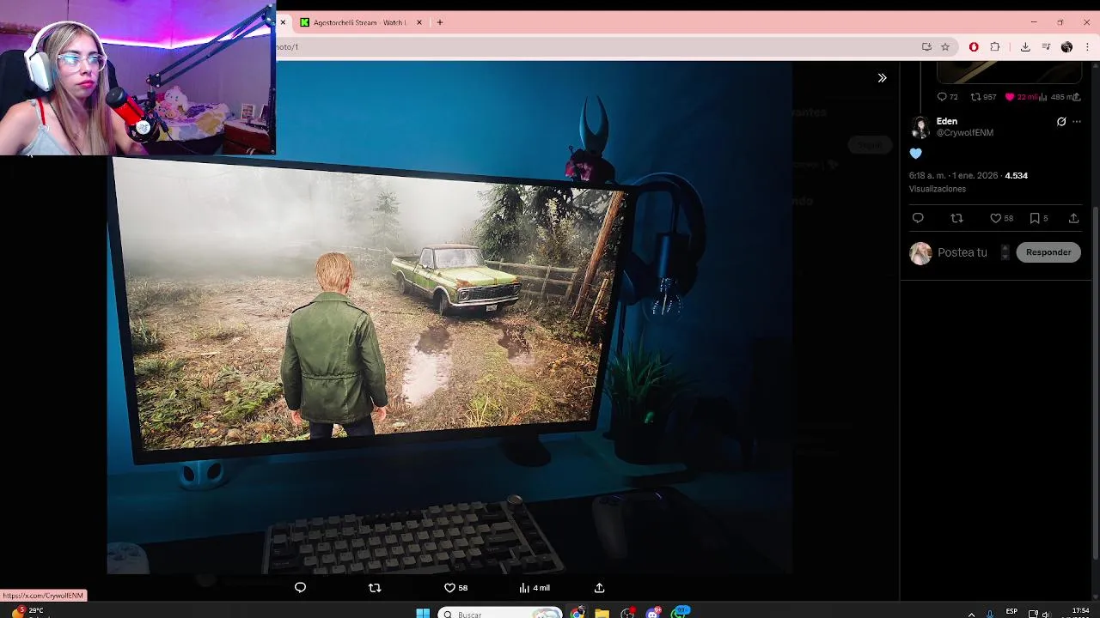Like the photo showing 58 below image
The width and height of the screenshot is (1100, 618).
[x=455, y=588]
